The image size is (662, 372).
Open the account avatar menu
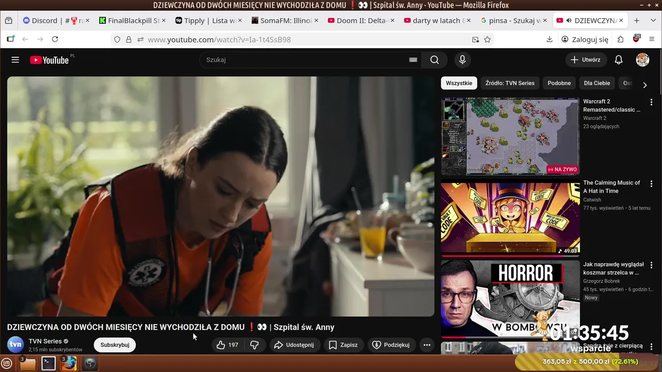click(x=642, y=60)
